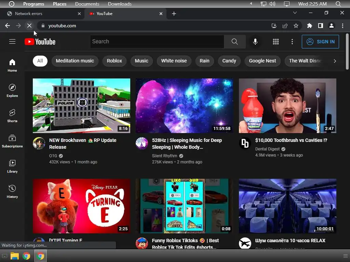Open Шум самолёта 10 часов RELAX title

290,241
